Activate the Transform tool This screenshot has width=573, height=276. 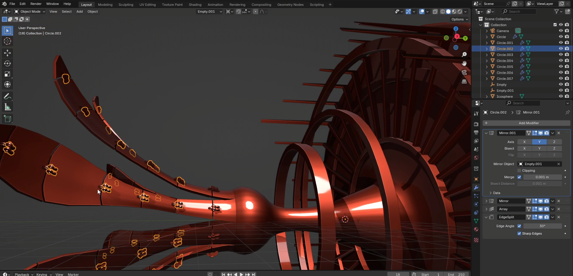pos(8,85)
